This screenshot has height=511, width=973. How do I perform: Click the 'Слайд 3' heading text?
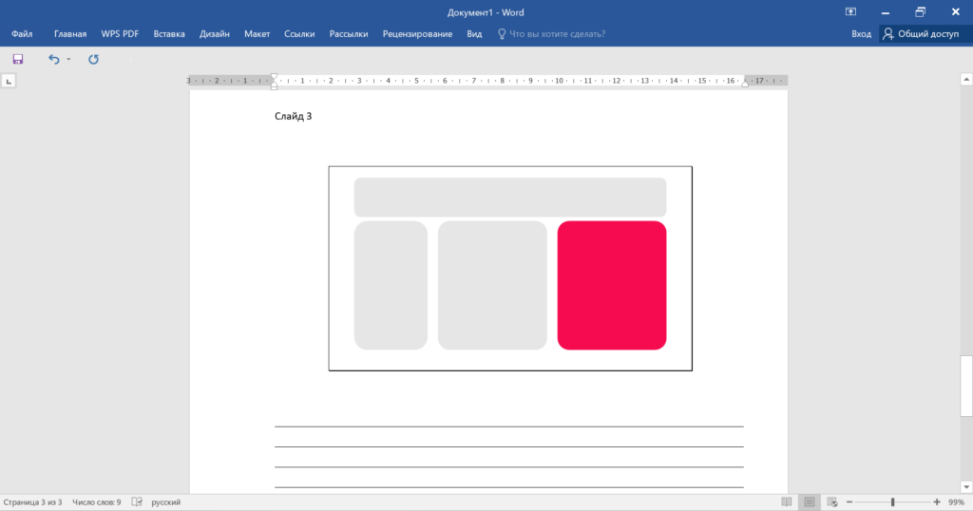click(293, 116)
